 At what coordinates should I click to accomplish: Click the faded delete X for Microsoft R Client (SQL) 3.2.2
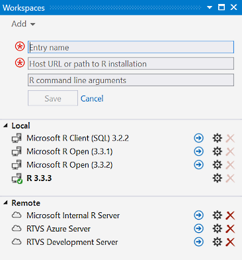230,139
